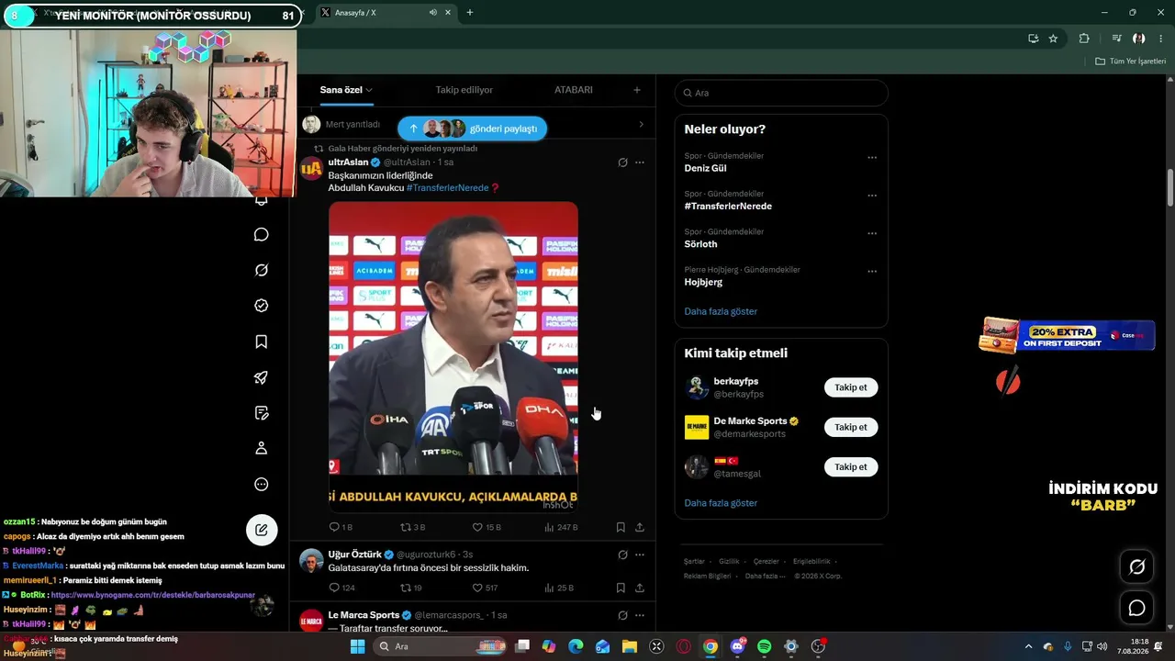Open the Chrome three-dot menu
Image resolution: width=1175 pixels, height=661 pixels.
click(x=1160, y=39)
